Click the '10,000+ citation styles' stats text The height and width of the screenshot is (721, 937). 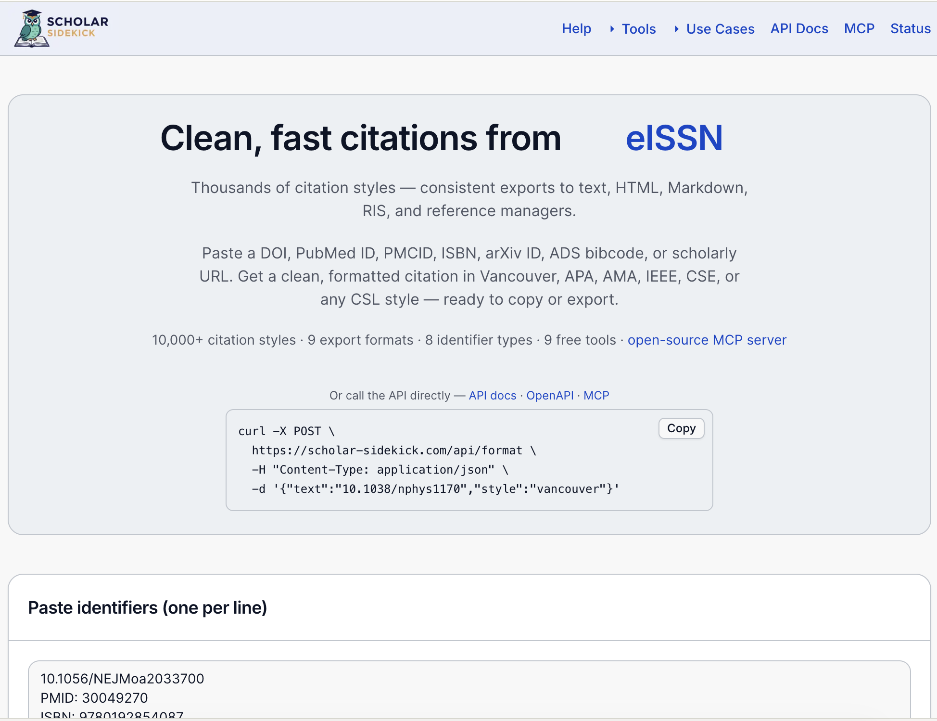[x=224, y=340]
